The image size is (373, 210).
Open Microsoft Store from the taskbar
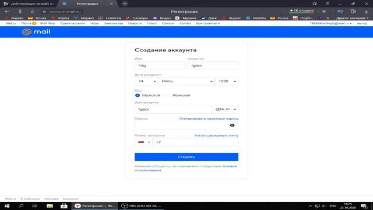click(x=64, y=206)
